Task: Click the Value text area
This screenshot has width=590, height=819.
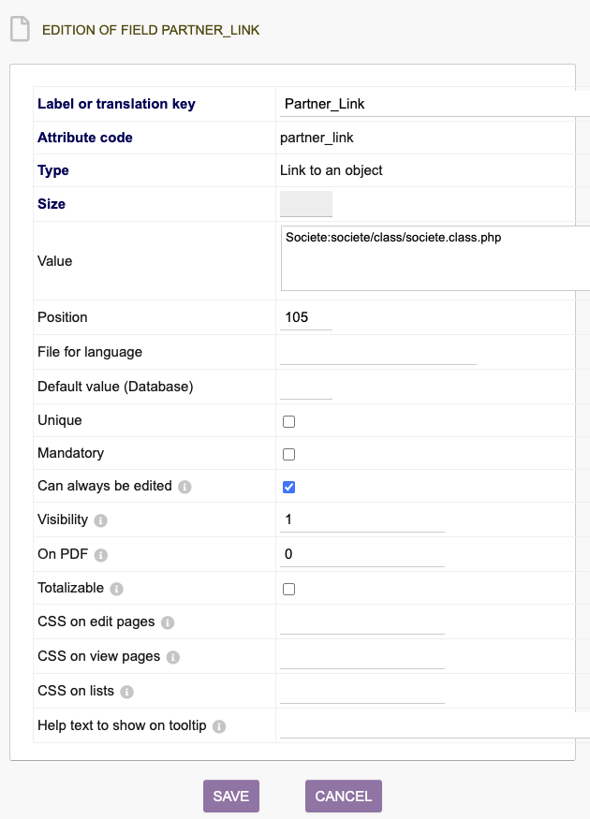Action: (x=435, y=258)
